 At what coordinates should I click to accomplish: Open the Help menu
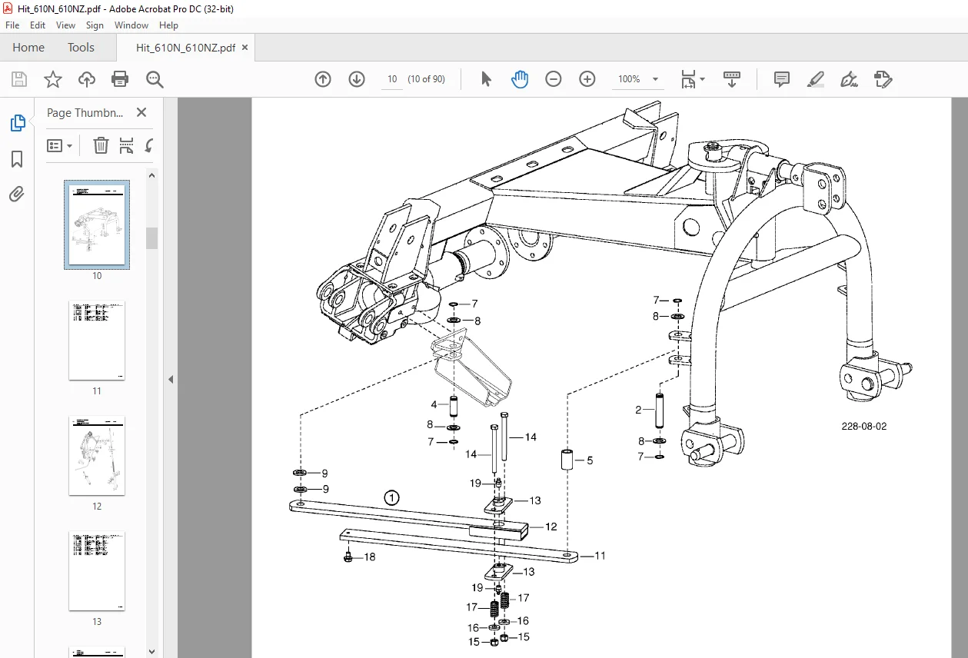168,25
